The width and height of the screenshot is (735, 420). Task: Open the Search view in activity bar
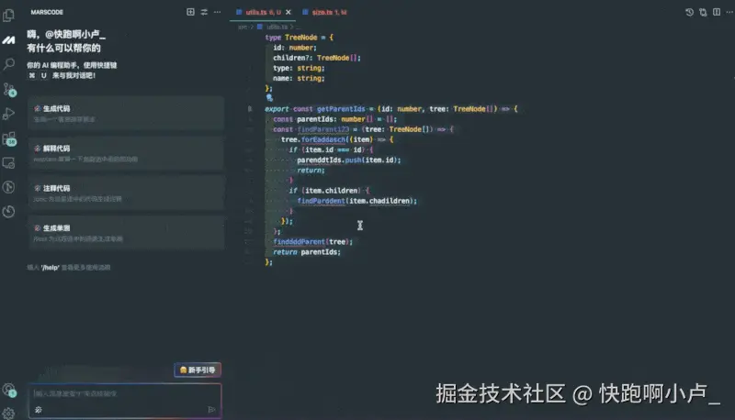pos(8,63)
